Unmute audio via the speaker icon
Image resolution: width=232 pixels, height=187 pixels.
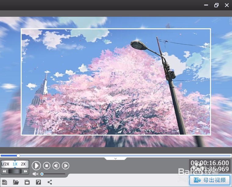pos(35,174)
